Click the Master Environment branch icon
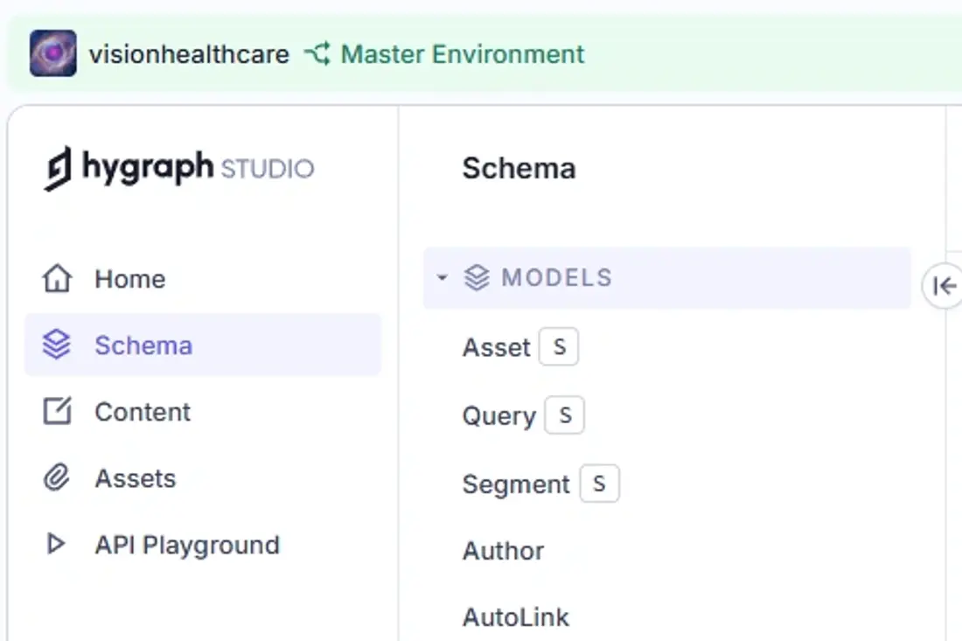Viewport: 962px width, 641px height. [317, 54]
